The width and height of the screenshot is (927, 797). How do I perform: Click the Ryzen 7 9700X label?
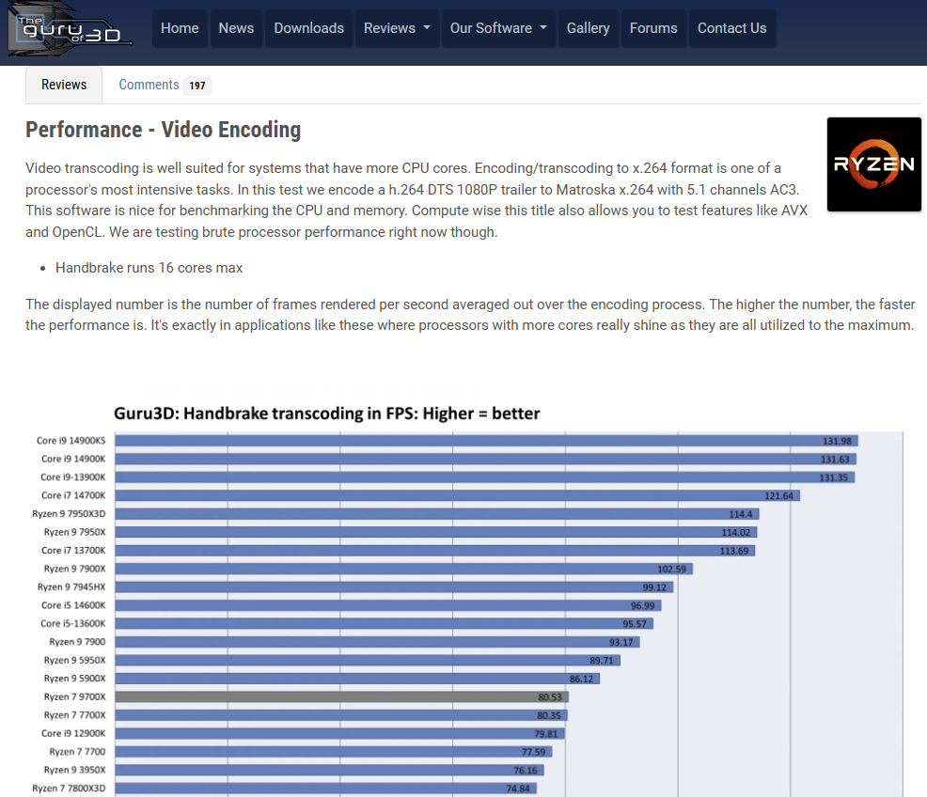pos(74,697)
